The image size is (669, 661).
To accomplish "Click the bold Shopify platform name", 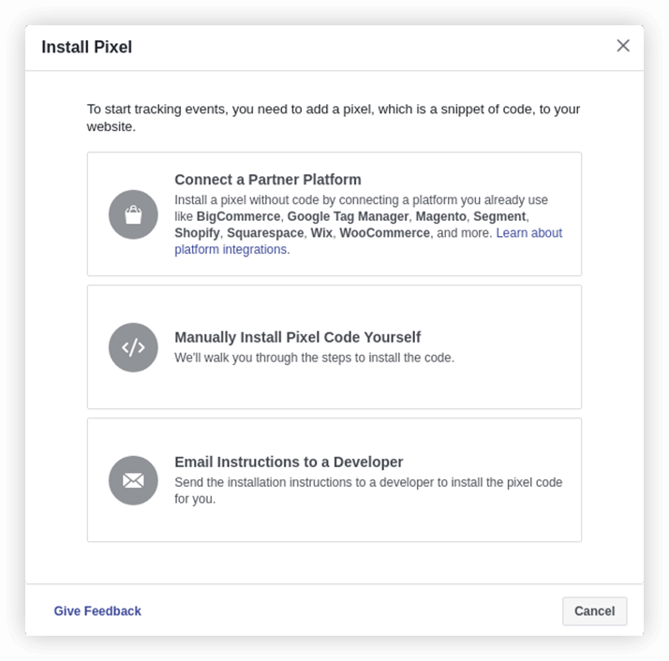I will (x=197, y=233).
